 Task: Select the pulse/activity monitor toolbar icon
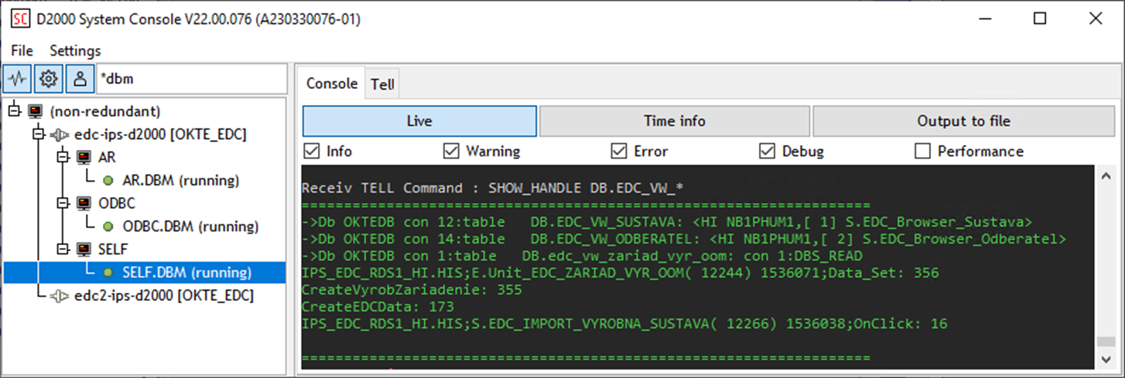click(x=17, y=78)
